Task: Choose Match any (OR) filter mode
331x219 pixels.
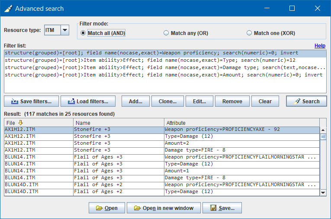Action: point(166,33)
